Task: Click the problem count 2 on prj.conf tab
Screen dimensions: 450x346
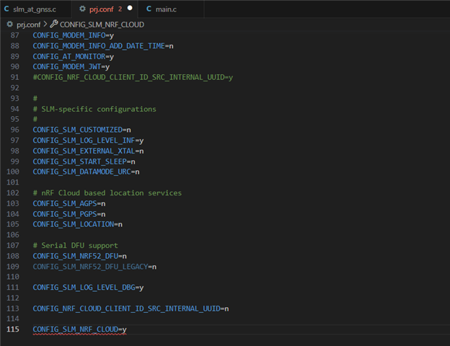Action: [120, 9]
